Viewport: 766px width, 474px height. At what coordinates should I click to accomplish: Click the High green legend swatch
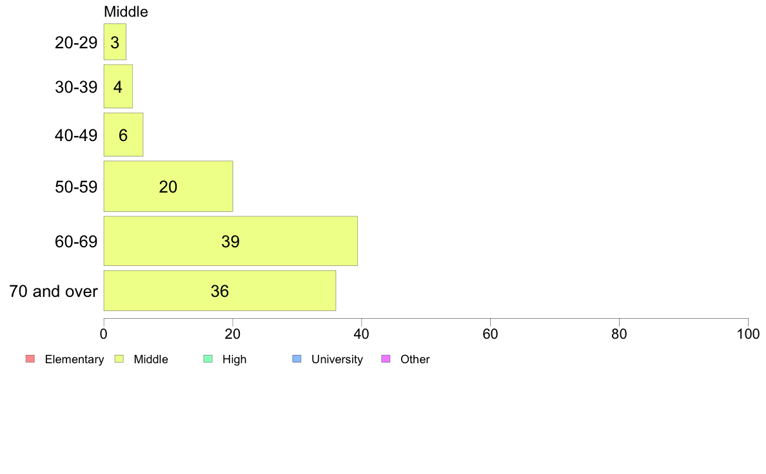tap(208, 359)
